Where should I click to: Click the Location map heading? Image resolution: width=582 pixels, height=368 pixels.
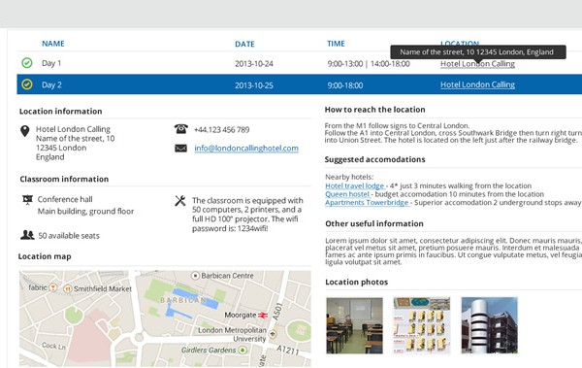(45, 256)
